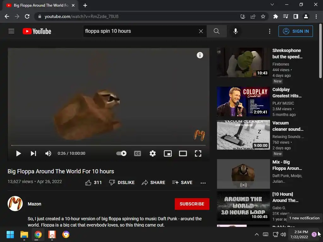Screen dimensions: 323x242
Task: Open media controls icon in toolbar
Action: click(285, 16)
